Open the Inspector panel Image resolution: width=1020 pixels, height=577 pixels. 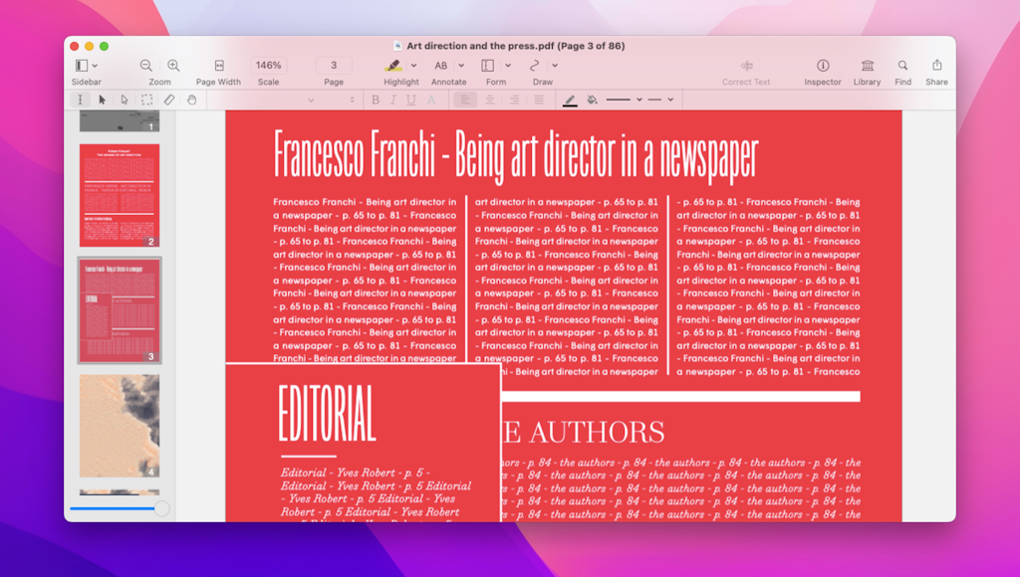coord(822,66)
